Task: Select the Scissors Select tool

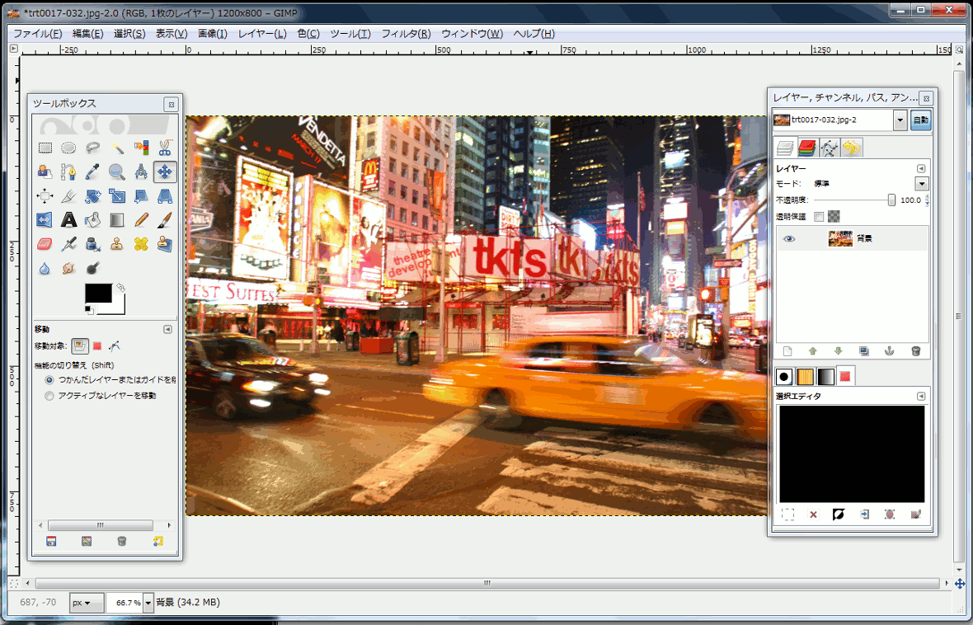Action: pos(165,148)
